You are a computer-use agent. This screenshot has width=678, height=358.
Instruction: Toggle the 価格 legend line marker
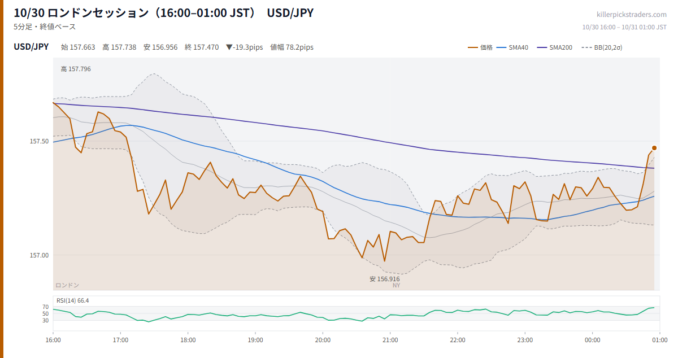tap(472, 47)
